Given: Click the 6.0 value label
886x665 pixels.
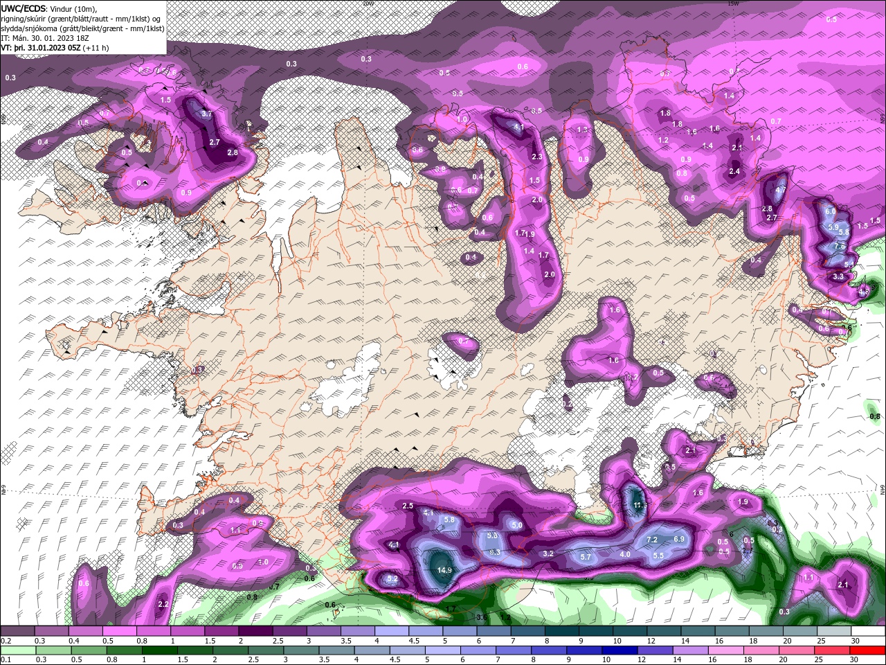Looking at the screenshot, I should [831, 211].
